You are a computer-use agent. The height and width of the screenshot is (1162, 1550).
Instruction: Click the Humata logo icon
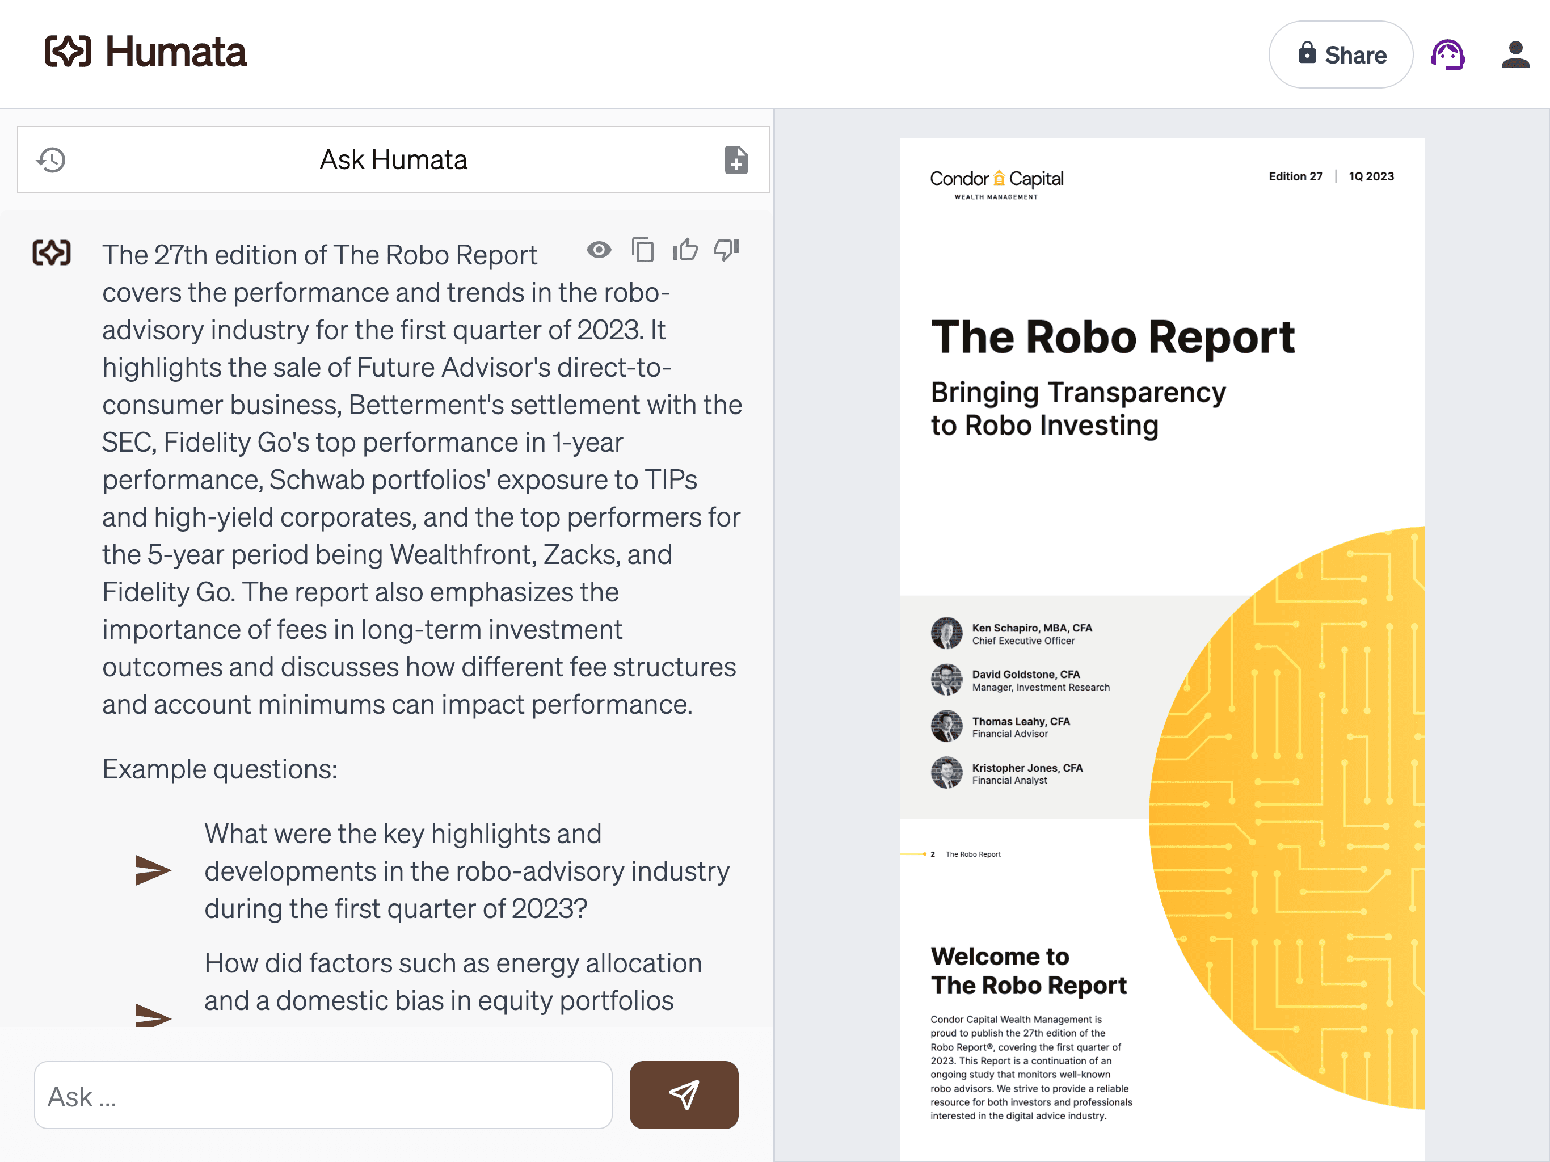(x=68, y=52)
